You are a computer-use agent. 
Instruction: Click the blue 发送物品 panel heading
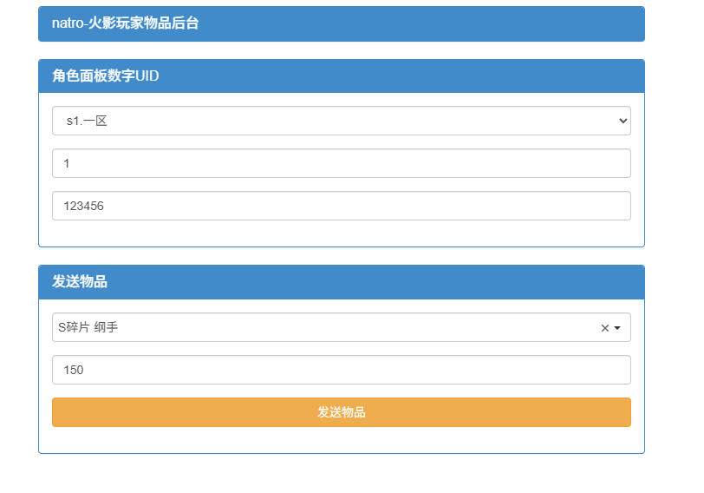(x=341, y=282)
